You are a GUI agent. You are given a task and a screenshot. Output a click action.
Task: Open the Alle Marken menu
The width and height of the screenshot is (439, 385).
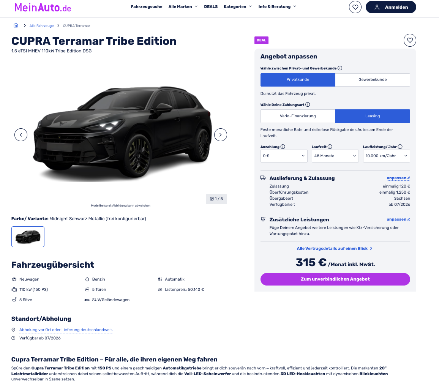(183, 6)
